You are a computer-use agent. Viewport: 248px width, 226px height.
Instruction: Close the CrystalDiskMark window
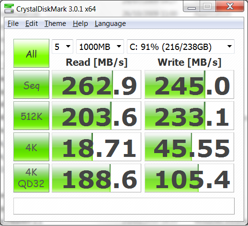tap(230, 6)
